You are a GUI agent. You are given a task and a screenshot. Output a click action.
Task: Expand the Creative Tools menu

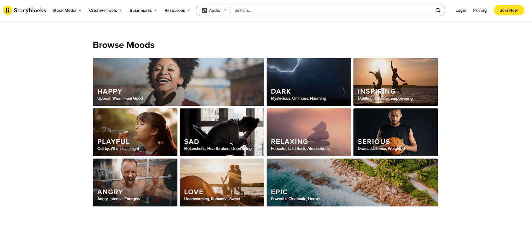[x=105, y=10]
